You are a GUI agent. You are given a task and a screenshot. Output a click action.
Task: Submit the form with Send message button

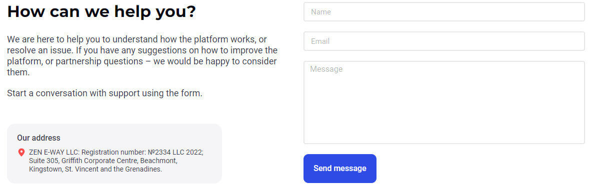(x=340, y=168)
